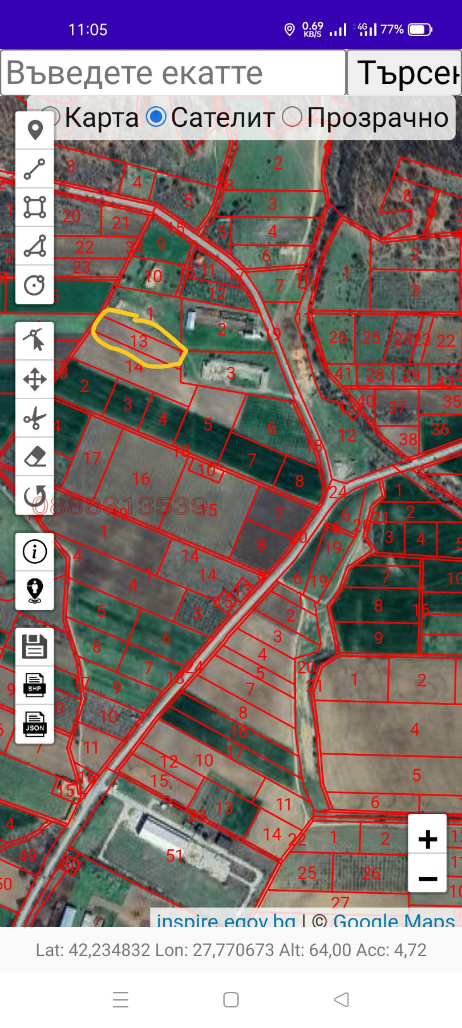
Task: Select the line drawing tool
Action: pos(35,170)
